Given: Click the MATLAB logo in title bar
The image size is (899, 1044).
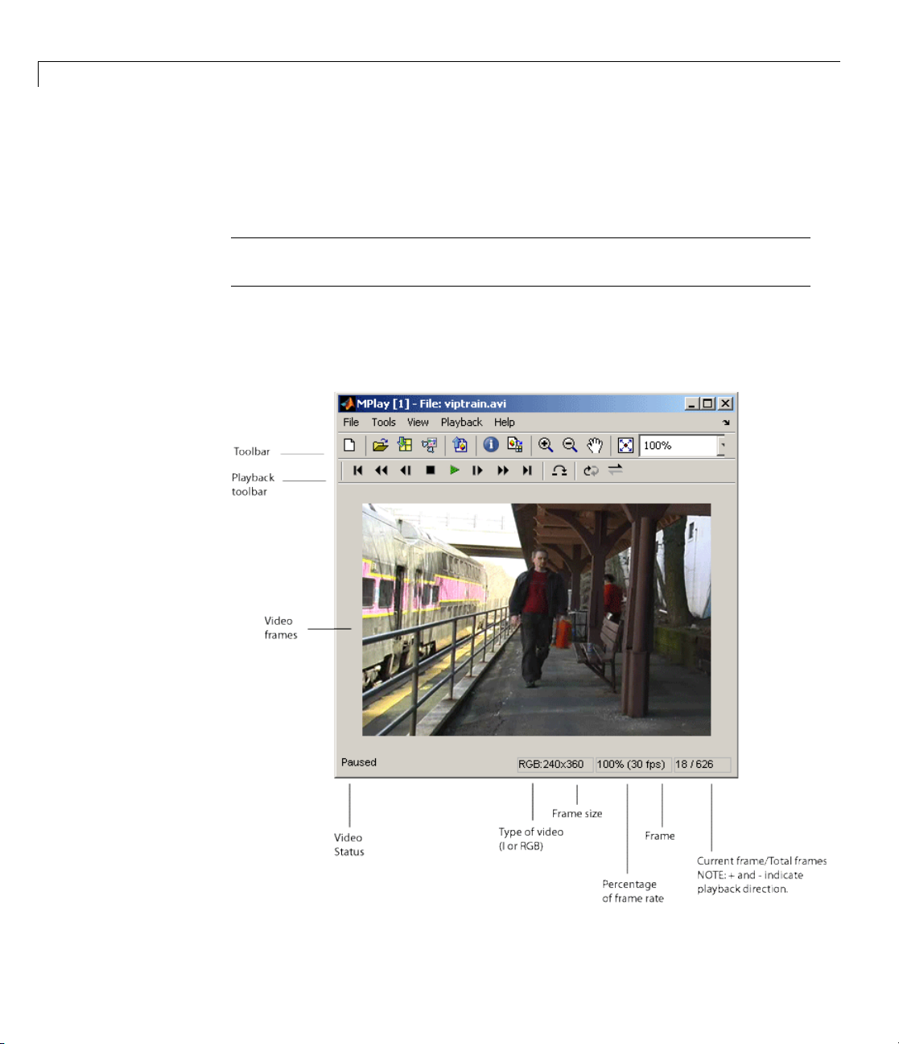Looking at the screenshot, I should (x=347, y=403).
